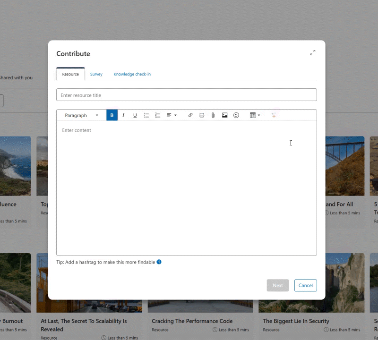Insert a bulleted list
This screenshot has height=340, width=378.
(146, 115)
